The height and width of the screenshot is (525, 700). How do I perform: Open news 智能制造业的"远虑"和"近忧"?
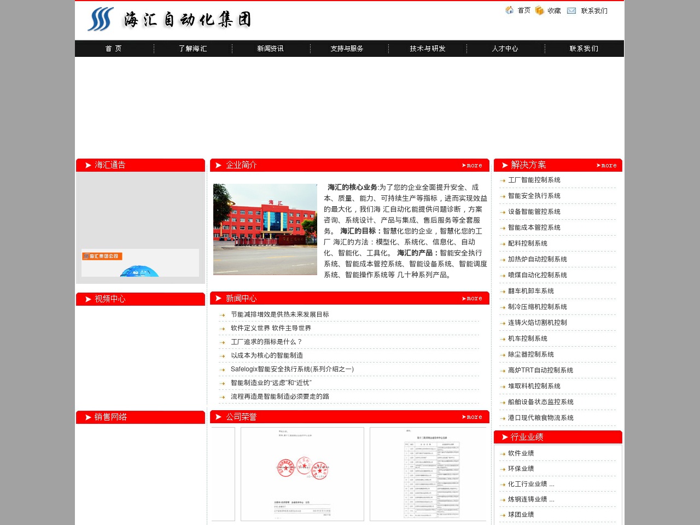pyautogui.click(x=271, y=383)
